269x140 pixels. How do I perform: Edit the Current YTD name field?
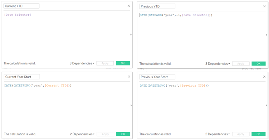[x=21, y=6]
